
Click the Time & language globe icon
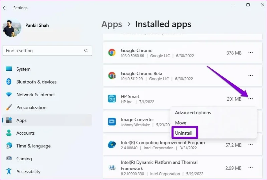9,146
